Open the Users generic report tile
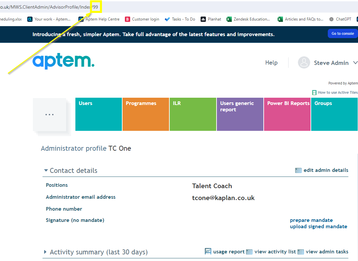358x261 pixels. point(240,114)
